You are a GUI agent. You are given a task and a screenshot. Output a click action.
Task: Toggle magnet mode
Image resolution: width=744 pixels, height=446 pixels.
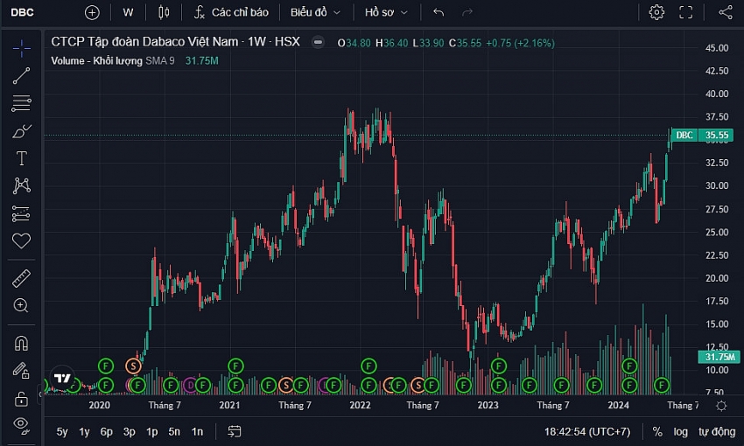click(22, 343)
